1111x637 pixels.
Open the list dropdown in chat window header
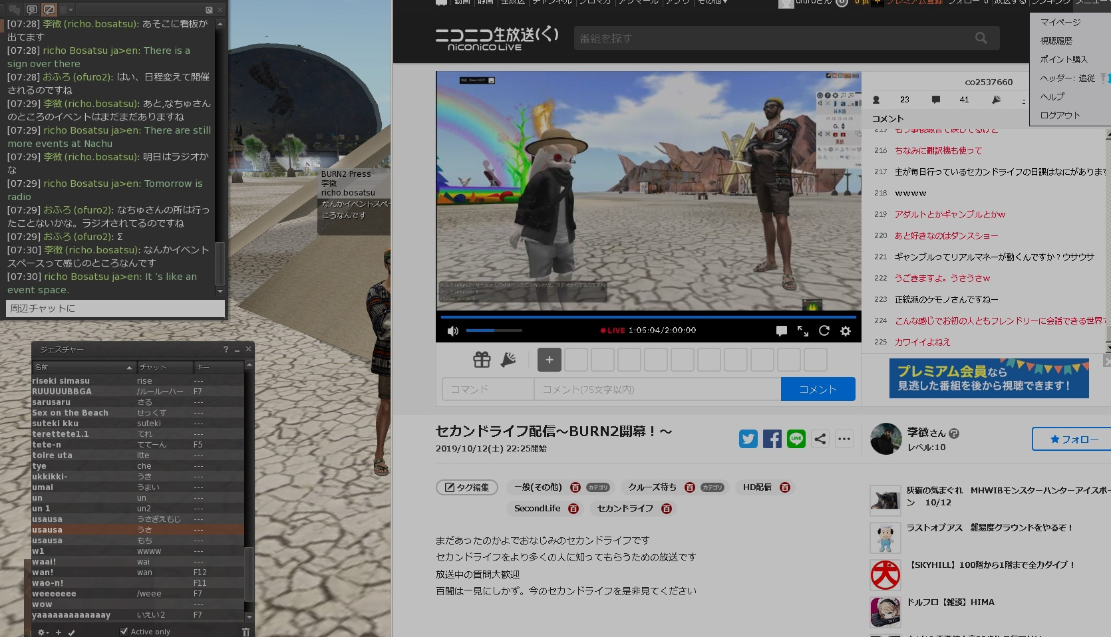(x=67, y=10)
